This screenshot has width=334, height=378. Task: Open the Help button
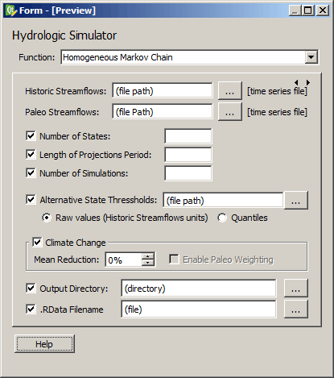pos(44,344)
